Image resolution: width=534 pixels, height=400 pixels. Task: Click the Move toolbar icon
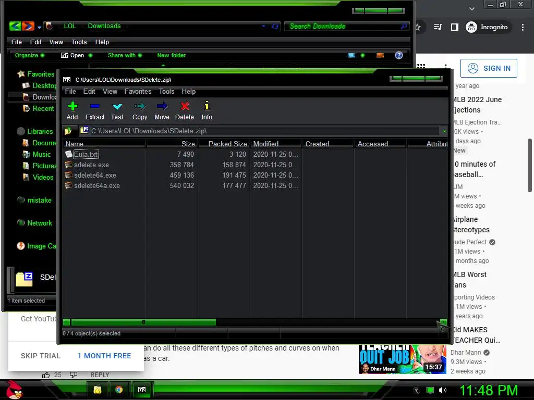(x=162, y=111)
